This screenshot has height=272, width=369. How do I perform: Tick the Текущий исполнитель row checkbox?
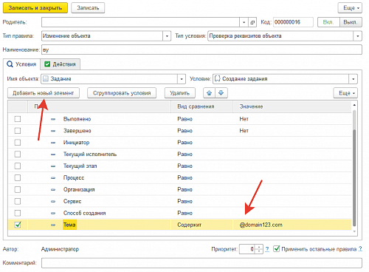pyautogui.click(x=18, y=154)
